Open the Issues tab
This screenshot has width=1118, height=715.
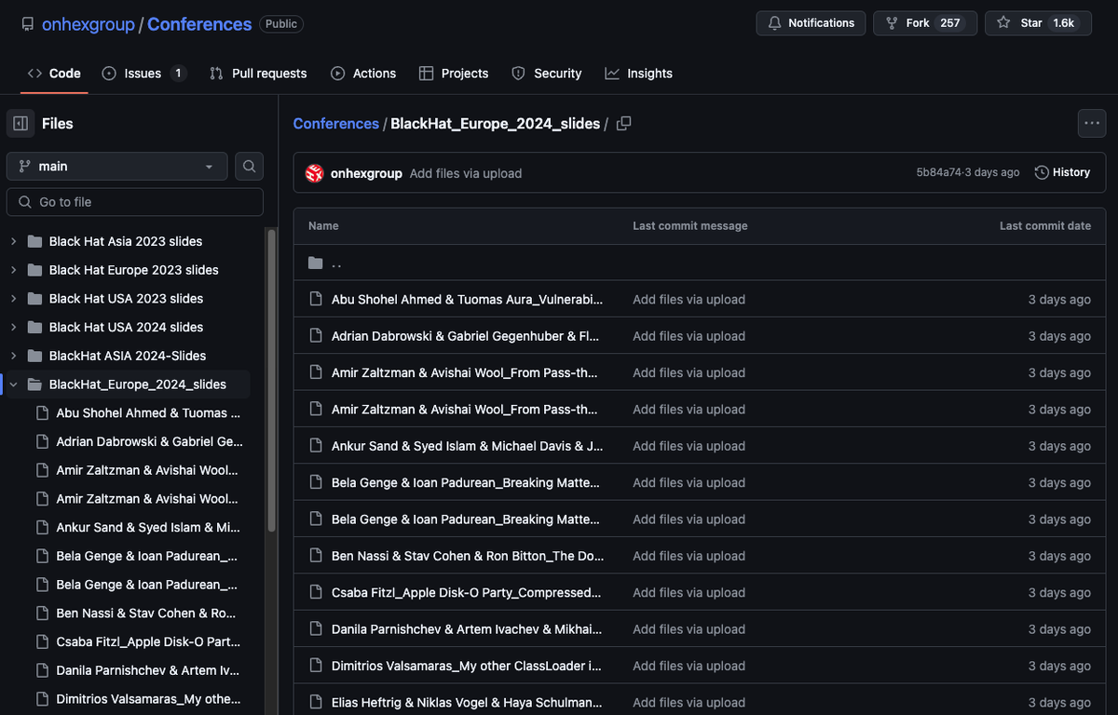143,74
